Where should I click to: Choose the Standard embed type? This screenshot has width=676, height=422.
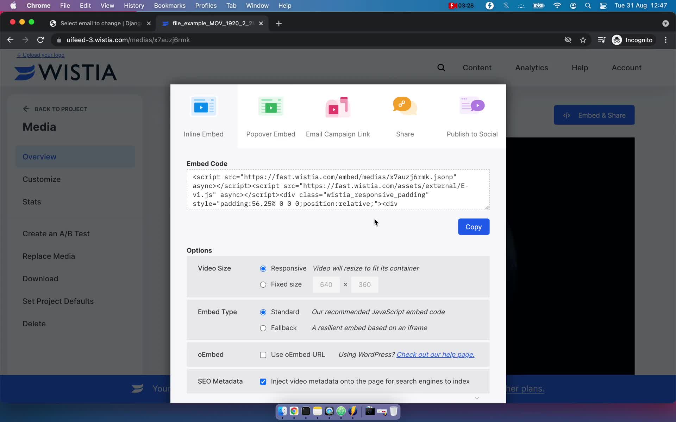[x=263, y=312]
